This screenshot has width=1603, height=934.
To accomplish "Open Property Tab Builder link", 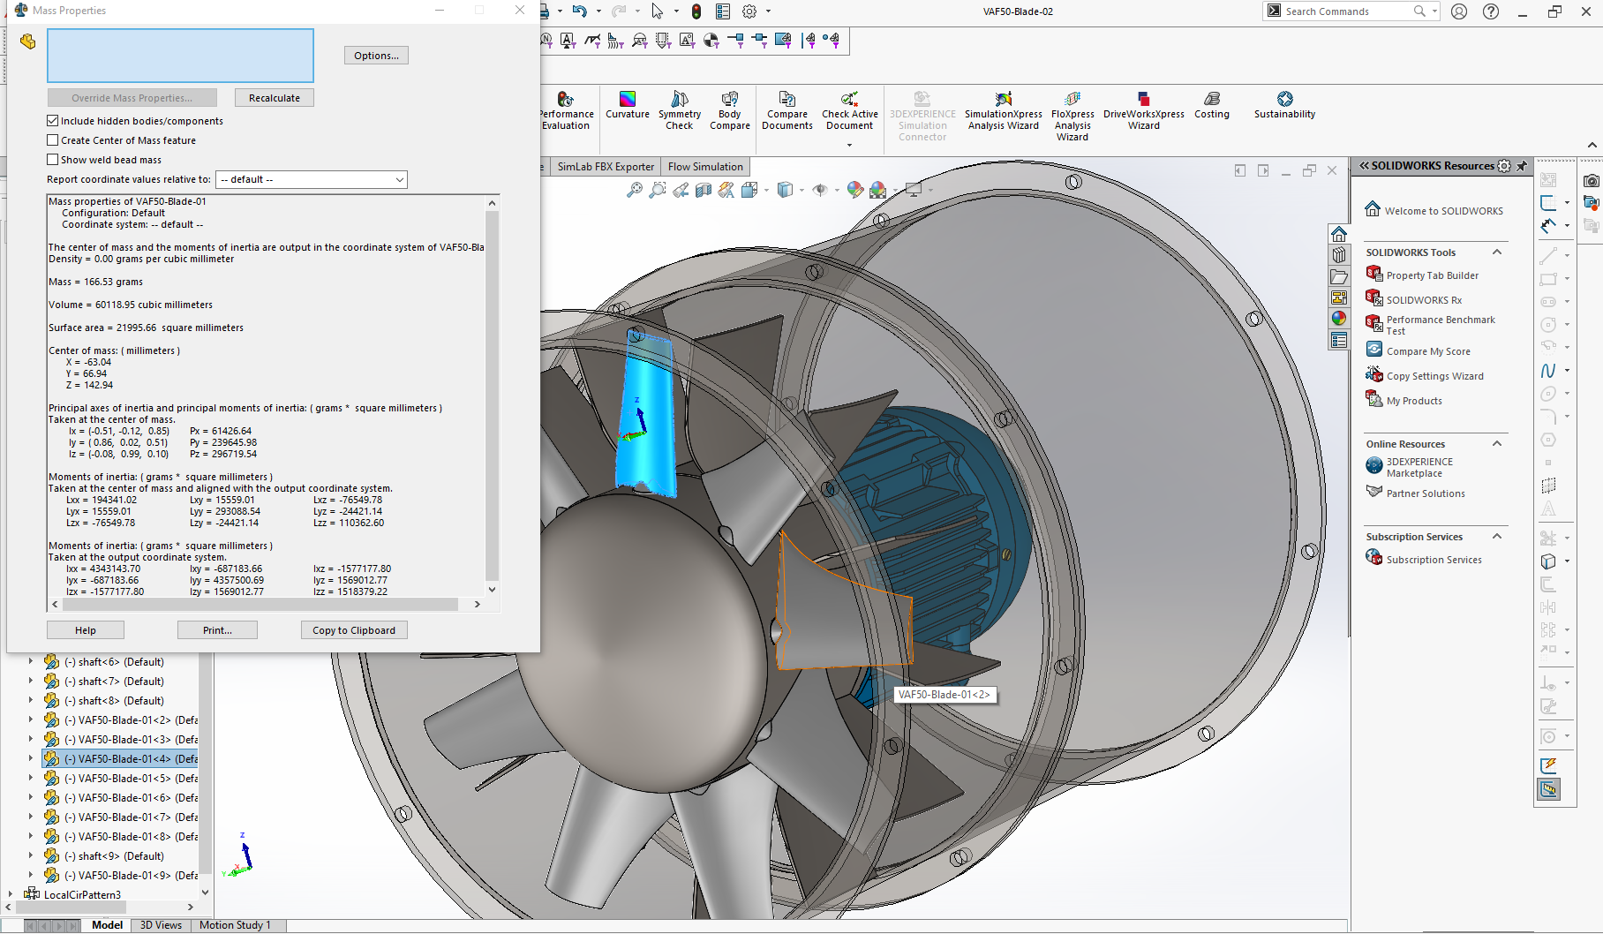I will (x=1432, y=275).
